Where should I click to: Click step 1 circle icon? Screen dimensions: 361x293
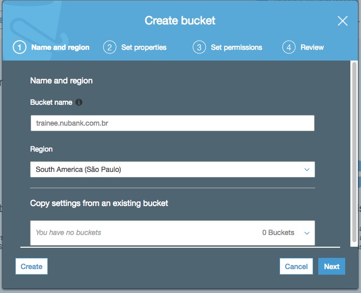19,47
